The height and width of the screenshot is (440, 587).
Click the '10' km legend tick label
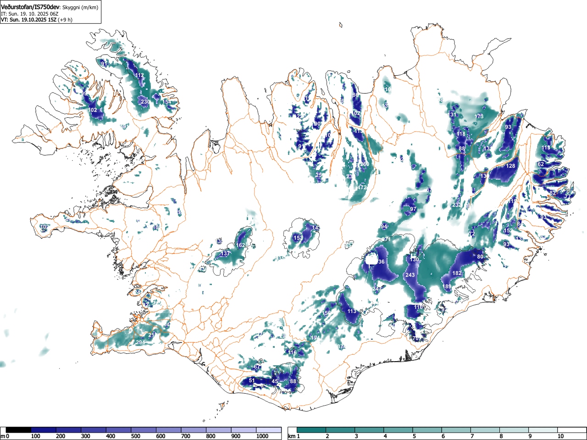coord(560,436)
